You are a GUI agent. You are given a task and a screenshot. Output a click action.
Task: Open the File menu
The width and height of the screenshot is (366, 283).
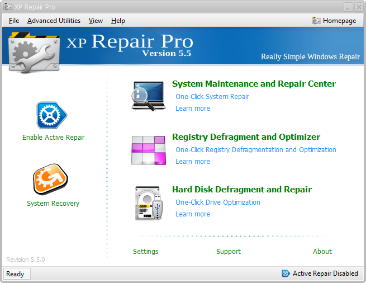(x=14, y=21)
